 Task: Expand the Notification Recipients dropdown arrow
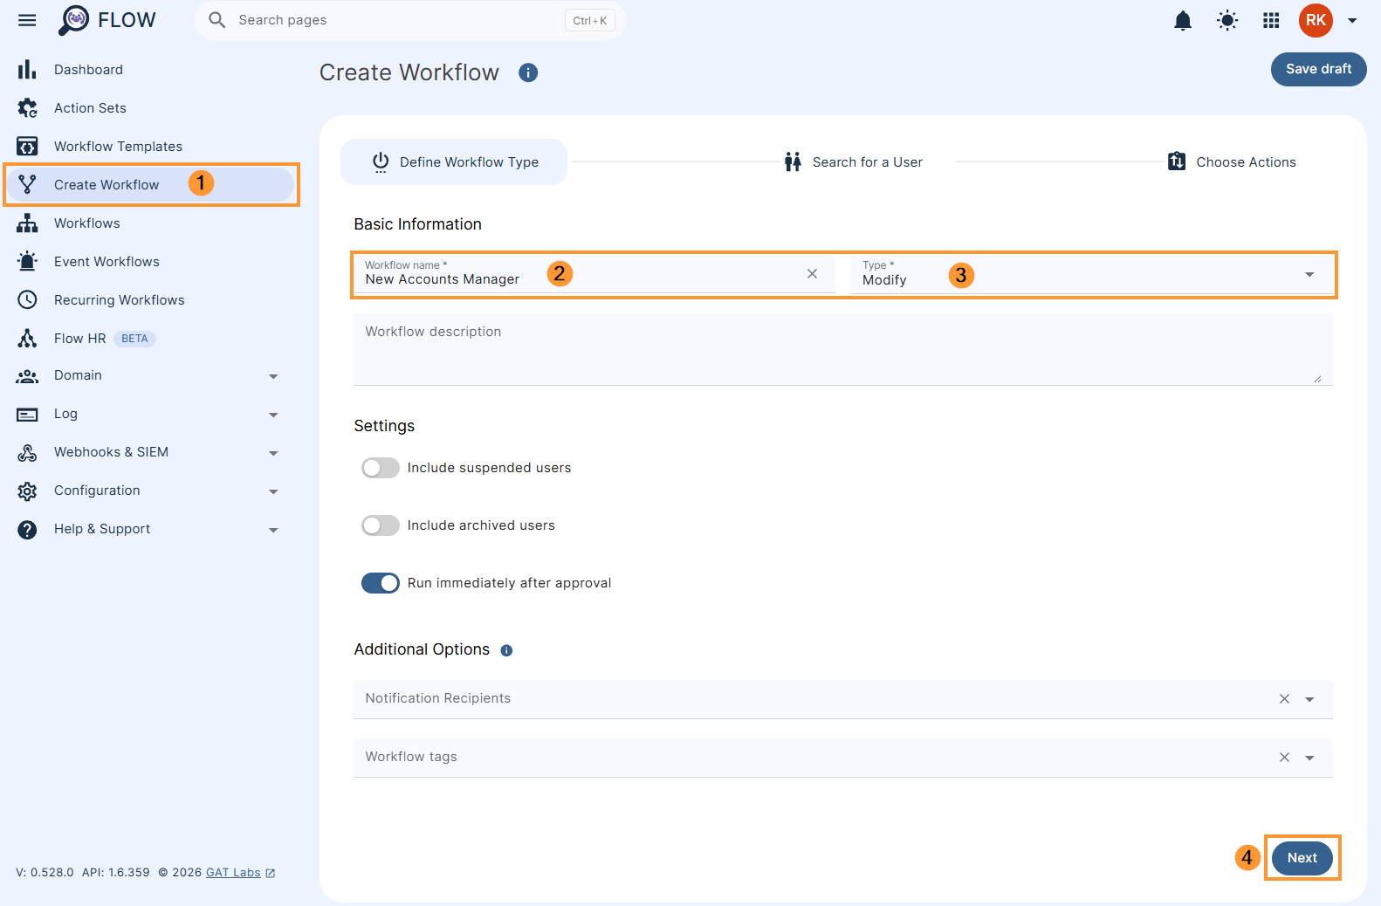1309,699
